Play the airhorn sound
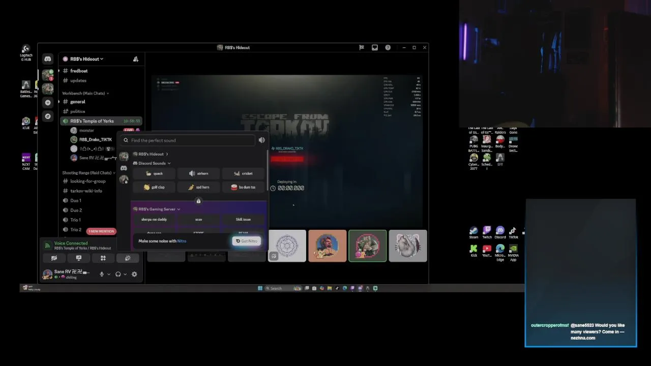651x366 pixels. (198, 173)
